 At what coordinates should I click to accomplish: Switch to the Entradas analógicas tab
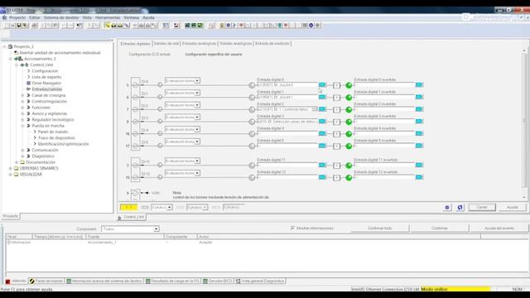click(199, 44)
